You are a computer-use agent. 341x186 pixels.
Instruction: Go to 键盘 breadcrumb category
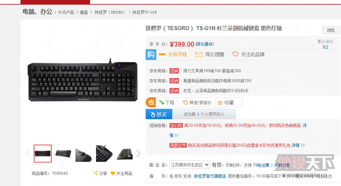pos(84,12)
